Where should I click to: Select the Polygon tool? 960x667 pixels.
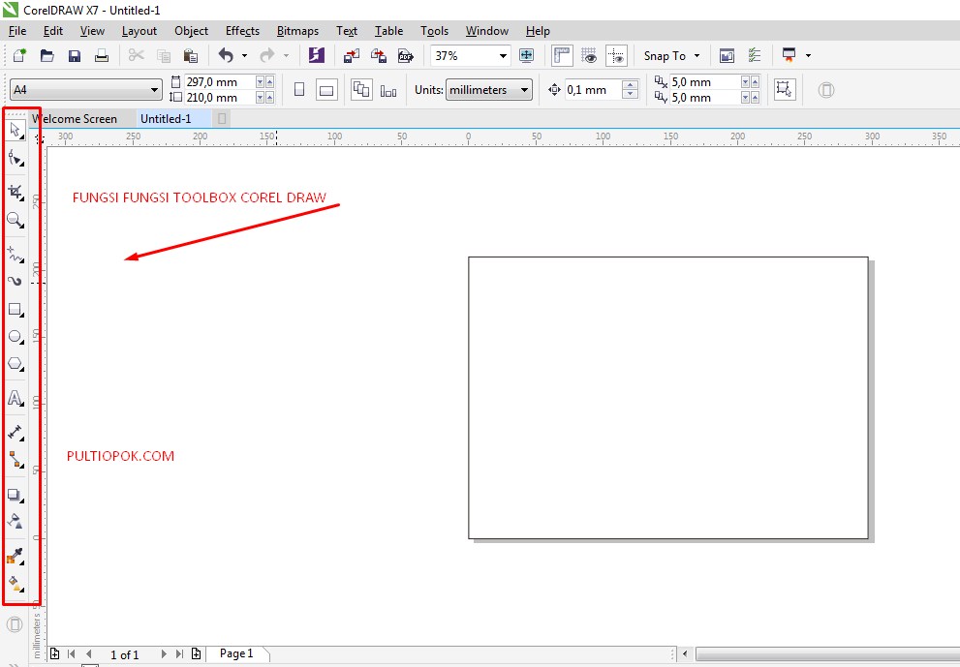tap(15, 365)
